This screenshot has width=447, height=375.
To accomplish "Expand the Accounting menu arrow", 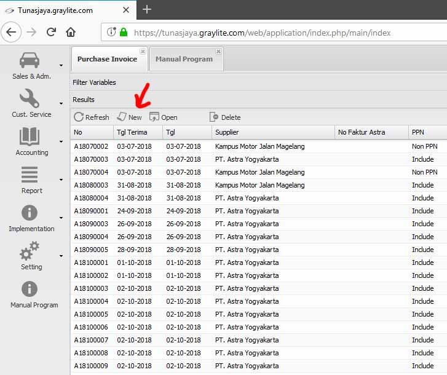I will [61, 141].
